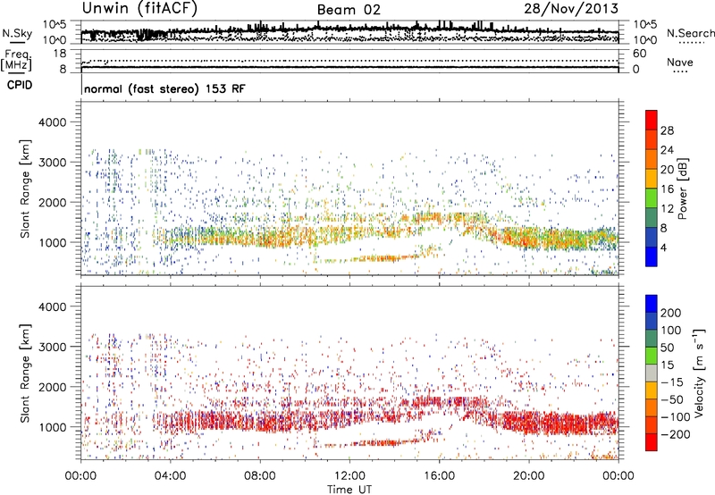715x495 pixels.
Task: Click the right '10^0' N.Search axis tick
Action: pyautogui.click(x=645, y=40)
